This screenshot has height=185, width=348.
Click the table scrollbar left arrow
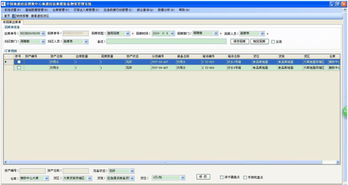(6, 162)
